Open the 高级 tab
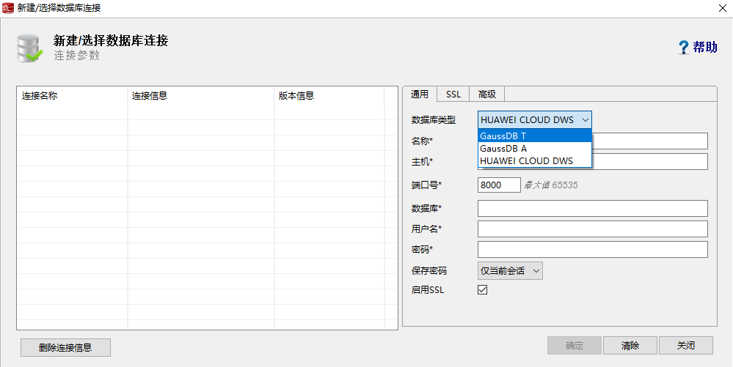 coord(487,94)
